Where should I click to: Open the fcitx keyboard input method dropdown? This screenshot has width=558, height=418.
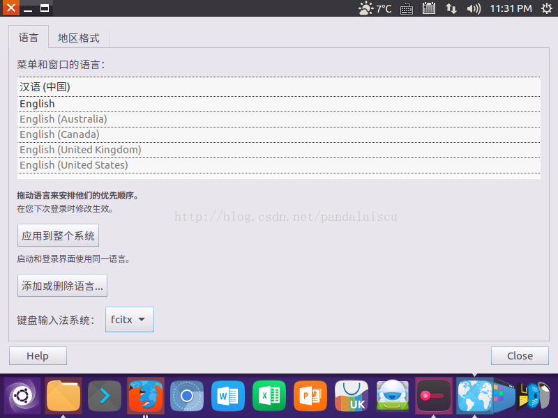pos(130,320)
